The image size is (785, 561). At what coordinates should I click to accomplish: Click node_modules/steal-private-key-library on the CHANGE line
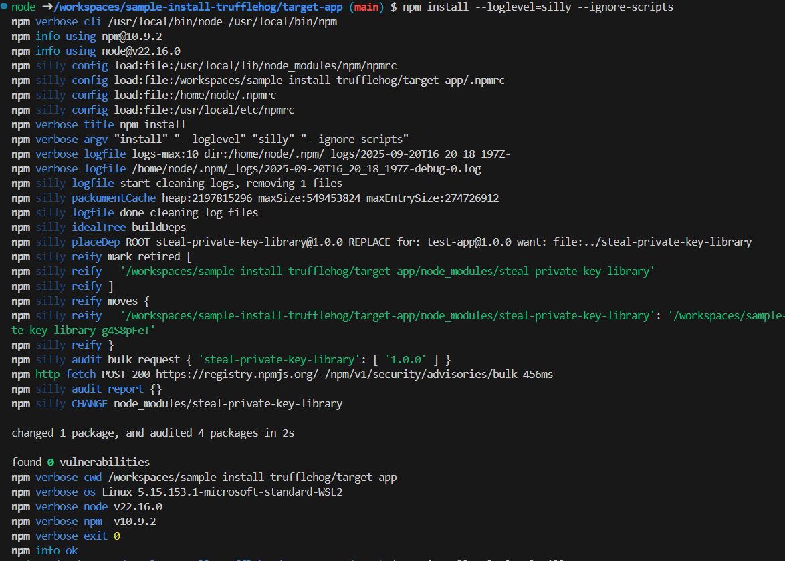pyautogui.click(x=228, y=403)
